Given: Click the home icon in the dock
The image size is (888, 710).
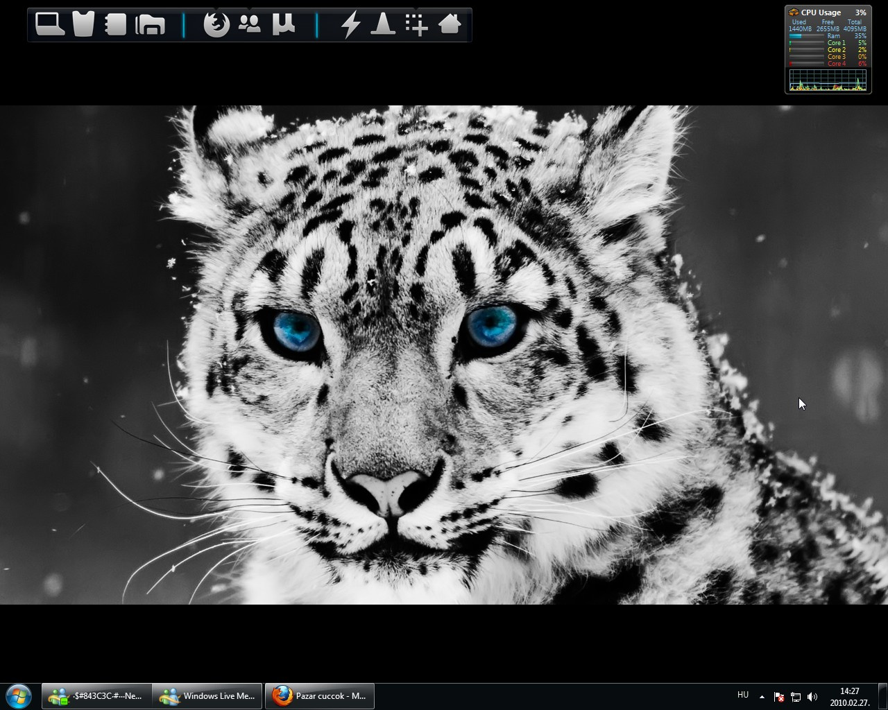Looking at the screenshot, I should 450,24.
